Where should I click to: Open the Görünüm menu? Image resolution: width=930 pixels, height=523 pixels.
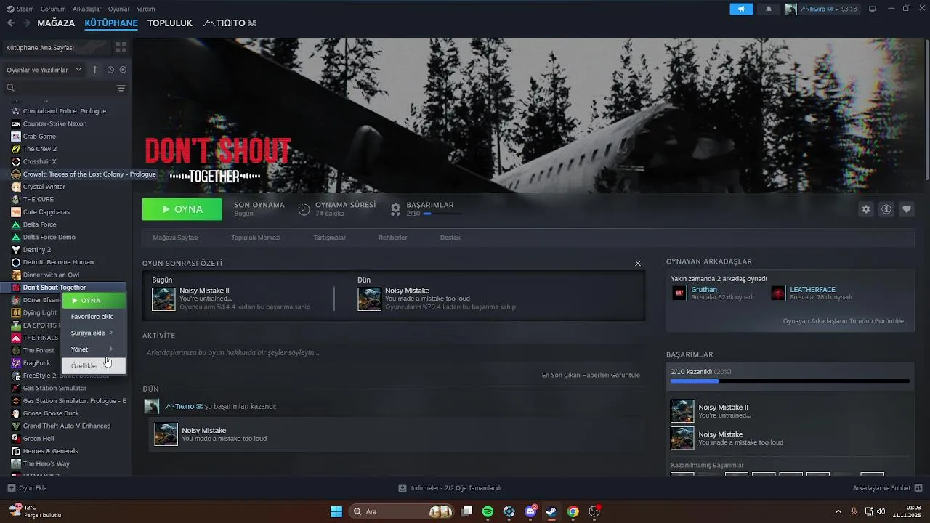(53, 9)
